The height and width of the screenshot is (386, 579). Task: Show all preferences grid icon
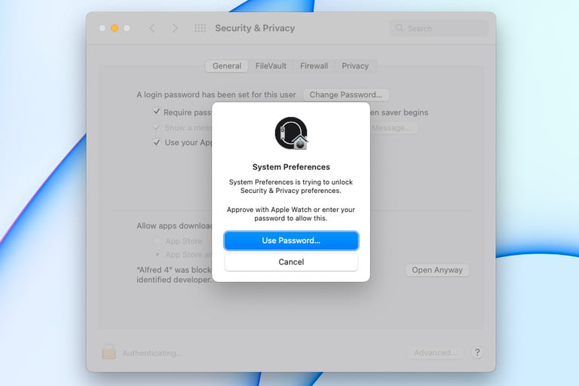pyautogui.click(x=200, y=29)
